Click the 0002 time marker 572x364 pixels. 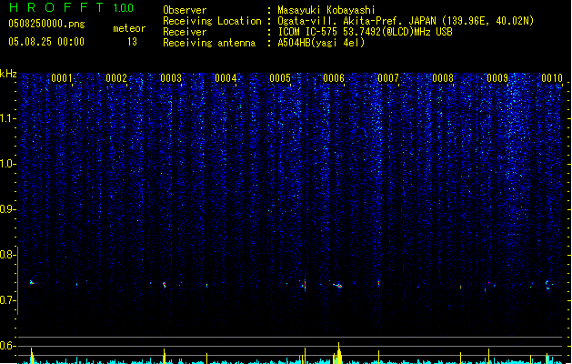point(116,78)
